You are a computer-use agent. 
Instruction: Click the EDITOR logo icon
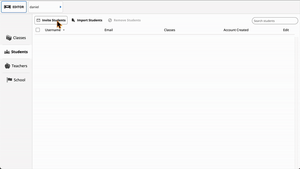tap(7, 7)
